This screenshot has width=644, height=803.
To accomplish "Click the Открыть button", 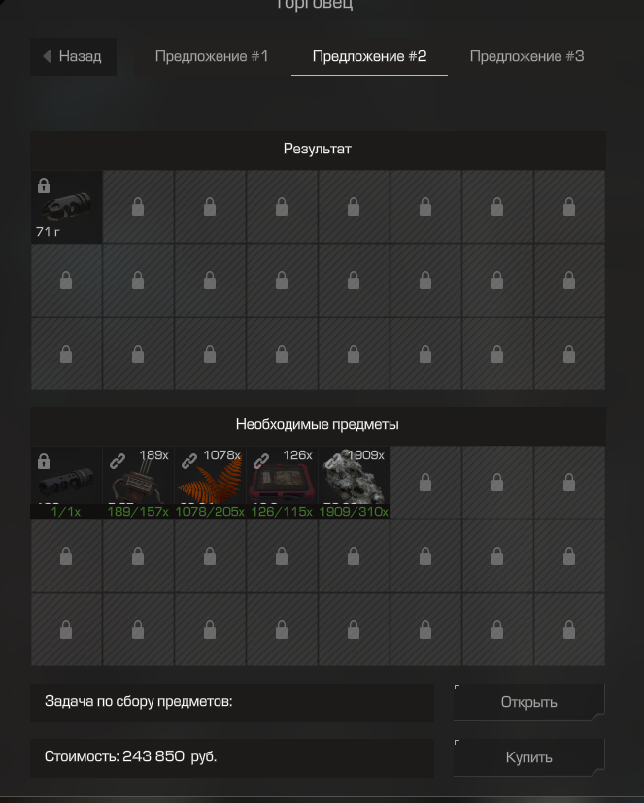I will [528, 702].
